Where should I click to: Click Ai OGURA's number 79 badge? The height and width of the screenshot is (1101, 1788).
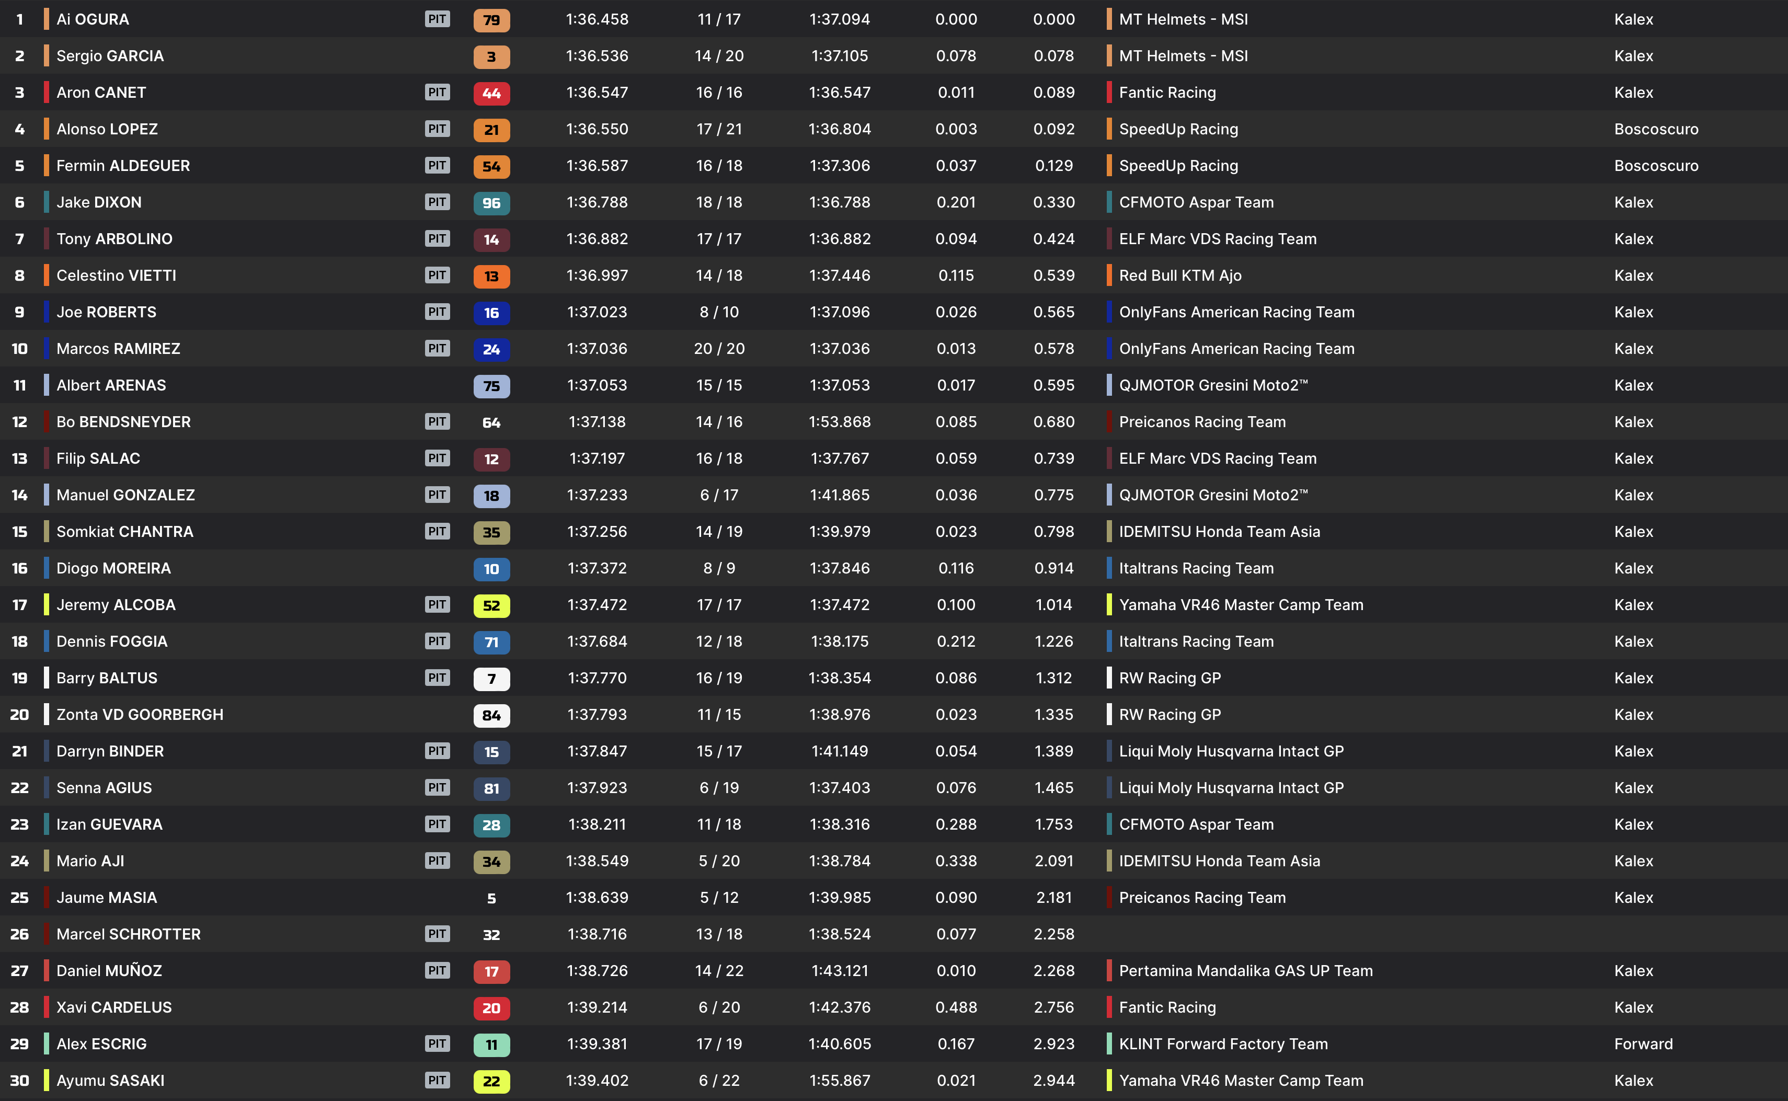point(491,20)
